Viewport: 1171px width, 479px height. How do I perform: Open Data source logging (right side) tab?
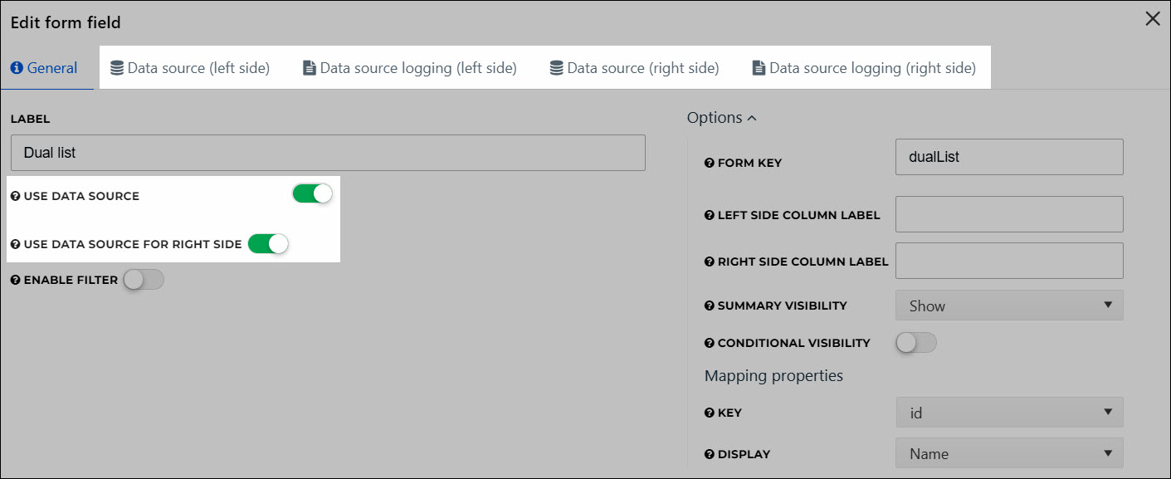[863, 68]
